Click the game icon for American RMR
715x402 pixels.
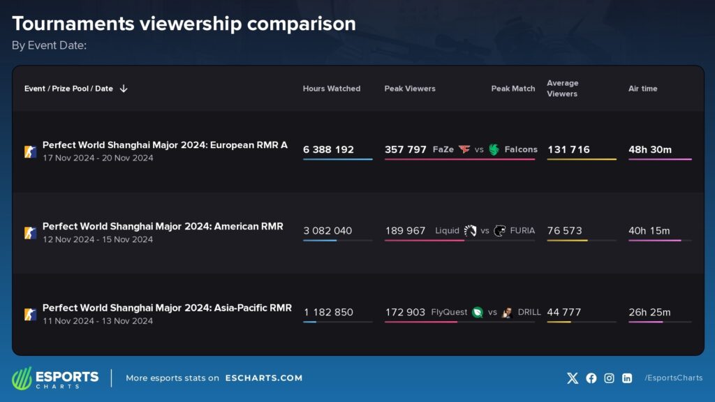click(x=30, y=233)
